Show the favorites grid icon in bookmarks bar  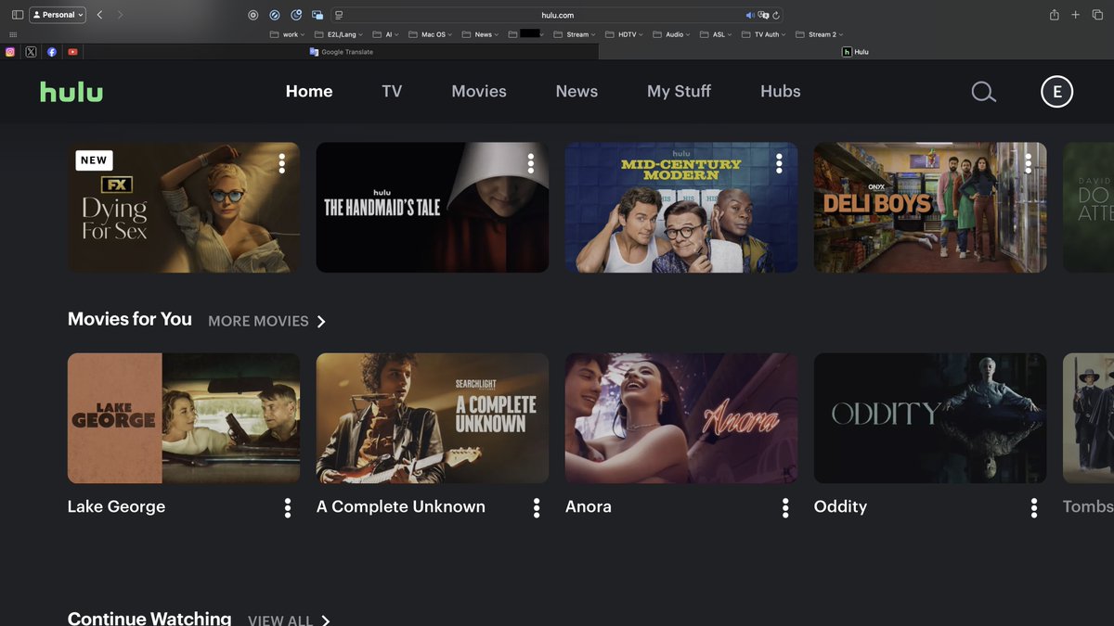13,34
